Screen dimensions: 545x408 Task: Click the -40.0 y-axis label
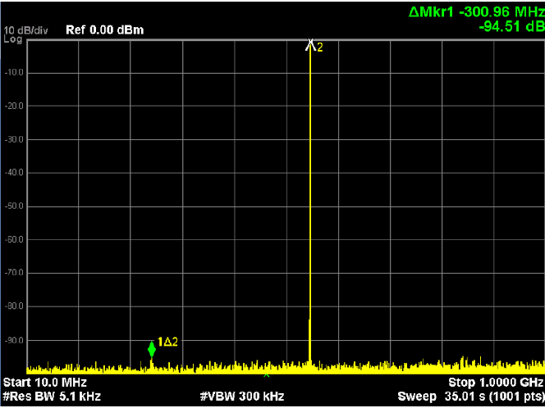14,173
